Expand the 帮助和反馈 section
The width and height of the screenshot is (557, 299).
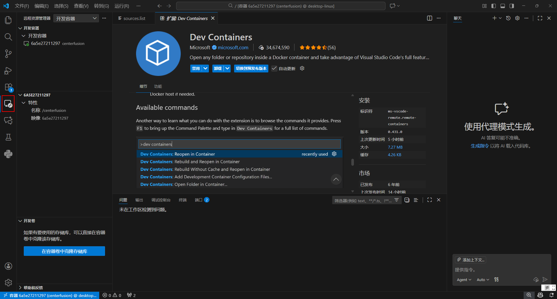point(64,288)
